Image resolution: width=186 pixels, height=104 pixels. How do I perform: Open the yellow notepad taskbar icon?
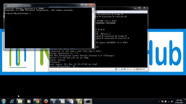click(x=80, y=101)
